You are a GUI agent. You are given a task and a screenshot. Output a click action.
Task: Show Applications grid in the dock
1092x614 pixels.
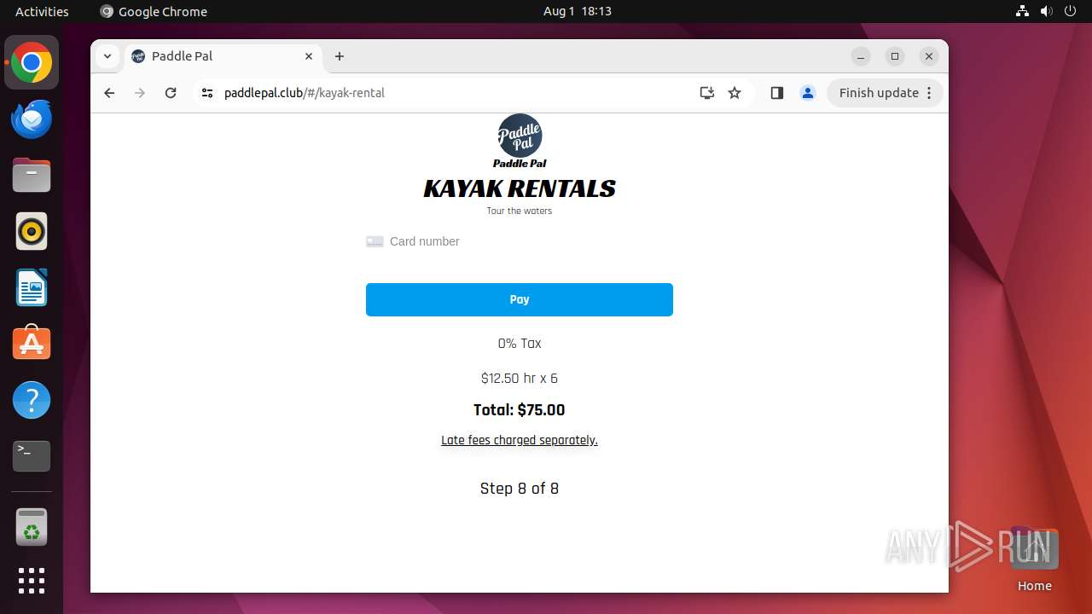[32, 581]
